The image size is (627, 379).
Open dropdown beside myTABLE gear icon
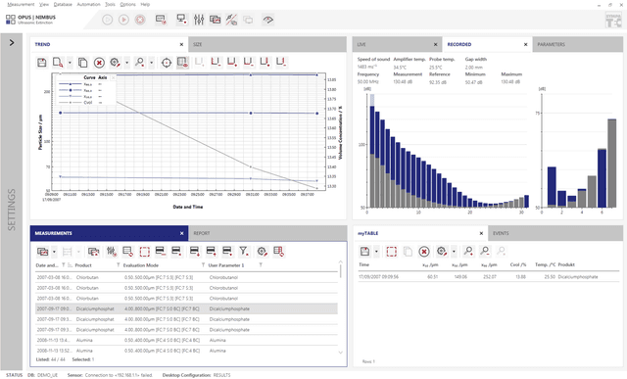click(x=454, y=252)
